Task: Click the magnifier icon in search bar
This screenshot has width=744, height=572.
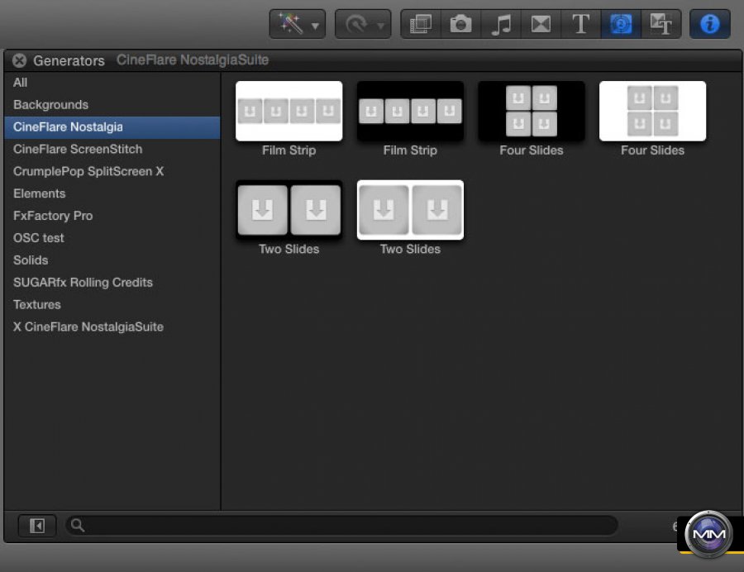Action: pos(77,525)
